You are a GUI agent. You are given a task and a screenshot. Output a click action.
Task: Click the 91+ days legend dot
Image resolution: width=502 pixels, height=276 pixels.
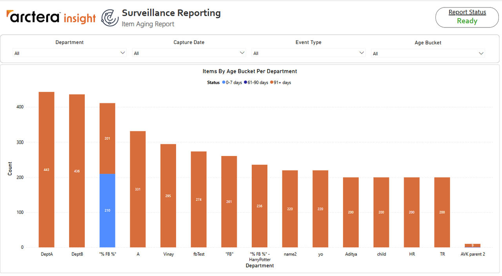[272, 82]
